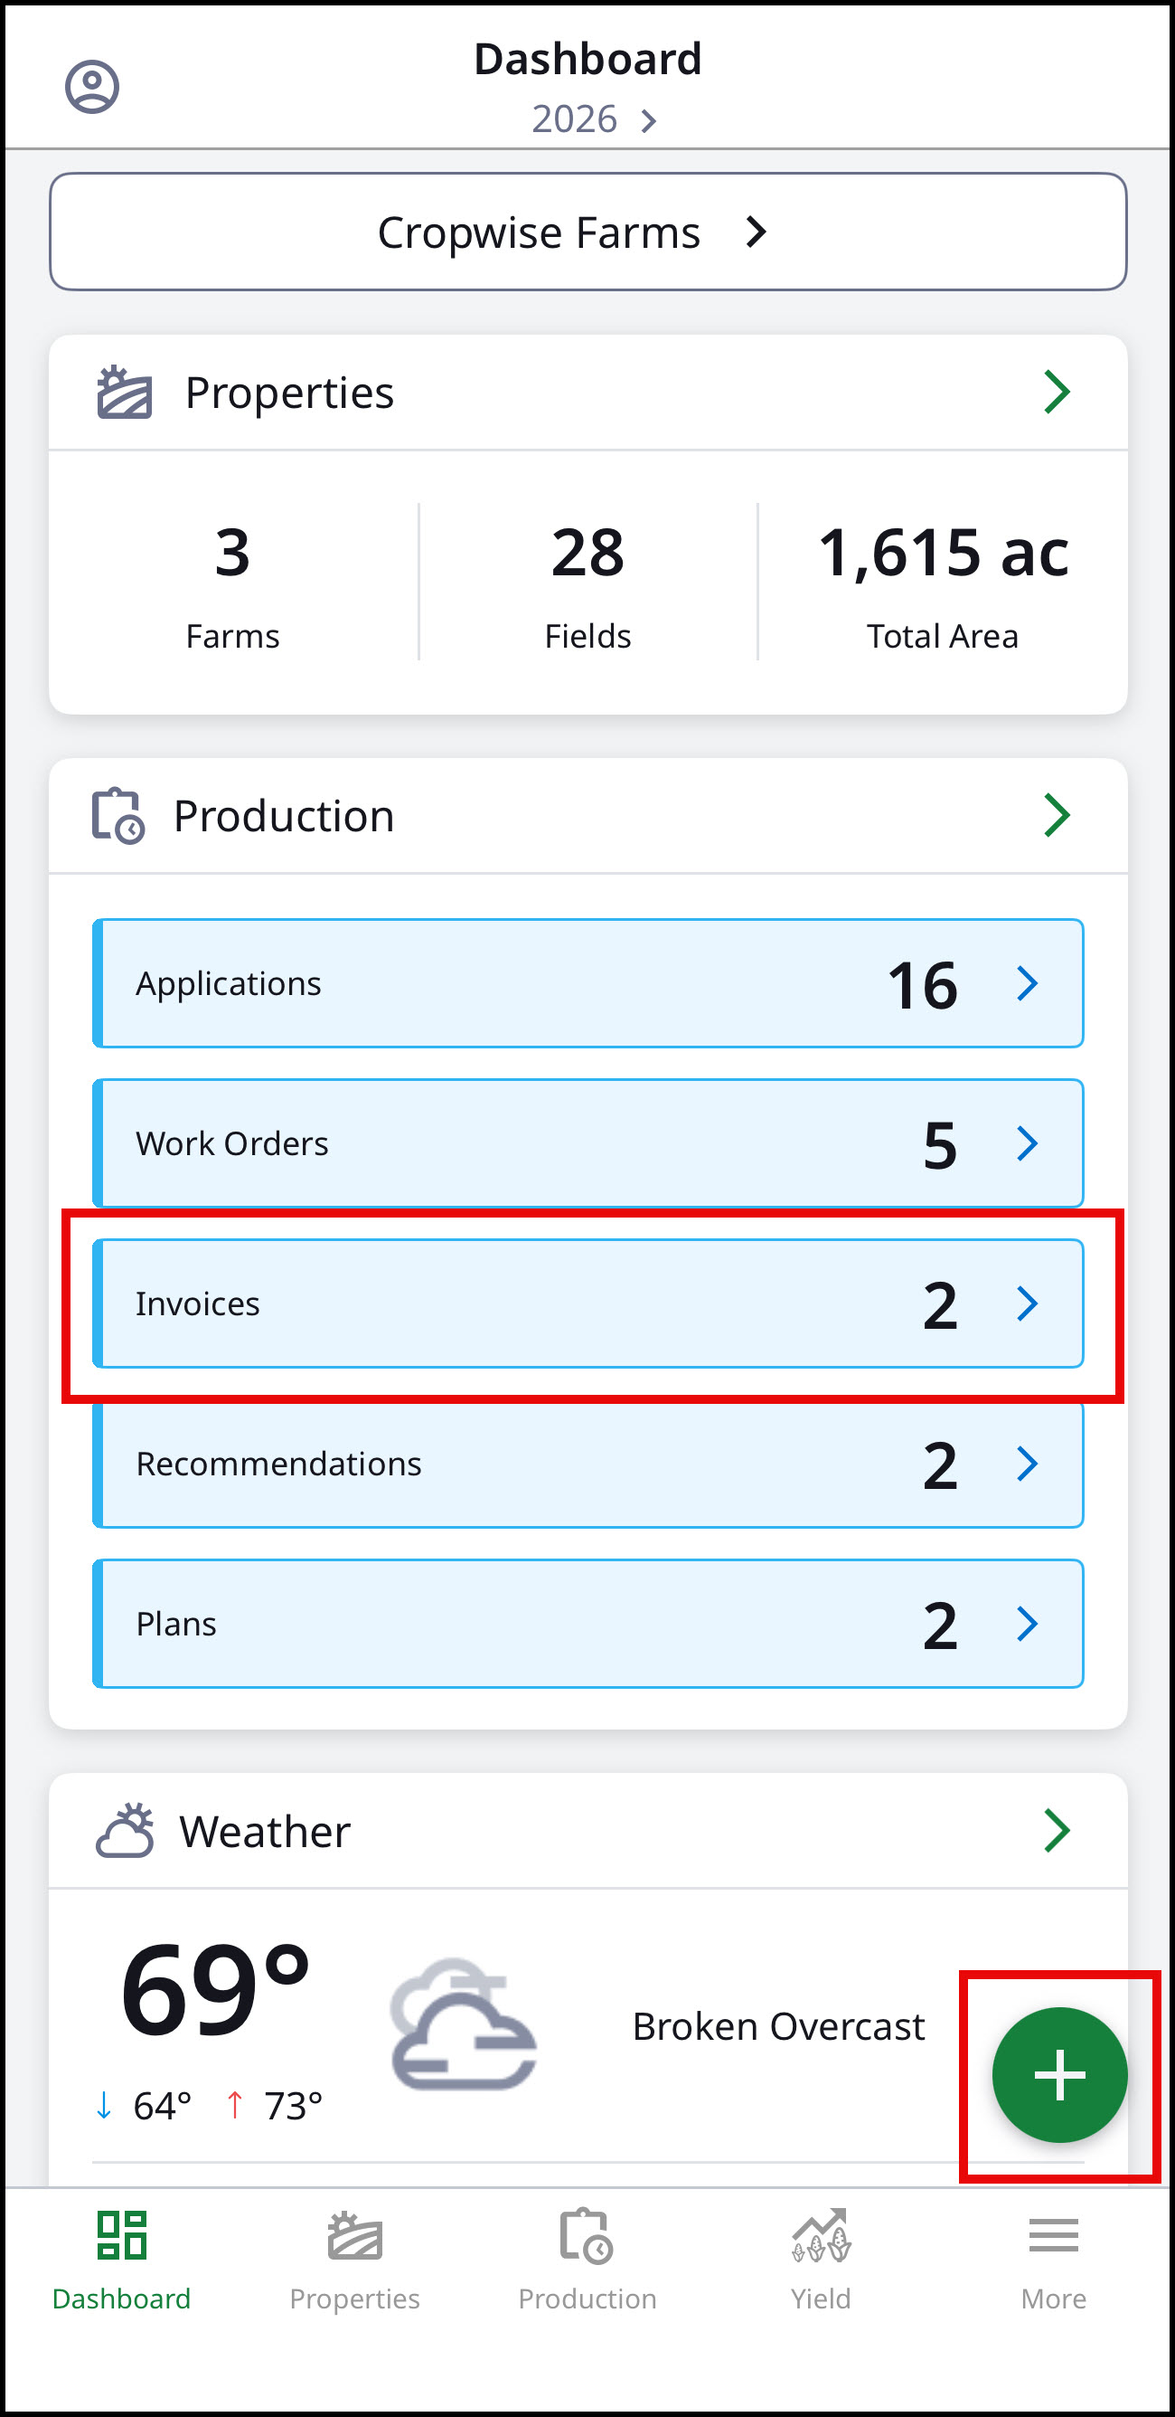Expand Properties with the green chevron
Viewport: 1175px width, 2417px height.
(1057, 393)
